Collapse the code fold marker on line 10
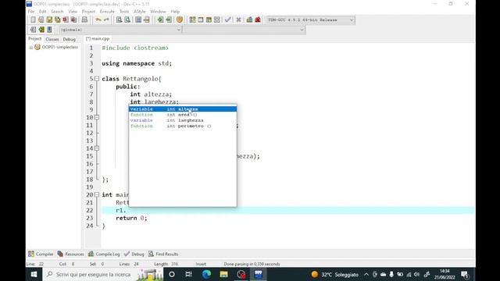The image size is (500, 281). [x=97, y=117]
